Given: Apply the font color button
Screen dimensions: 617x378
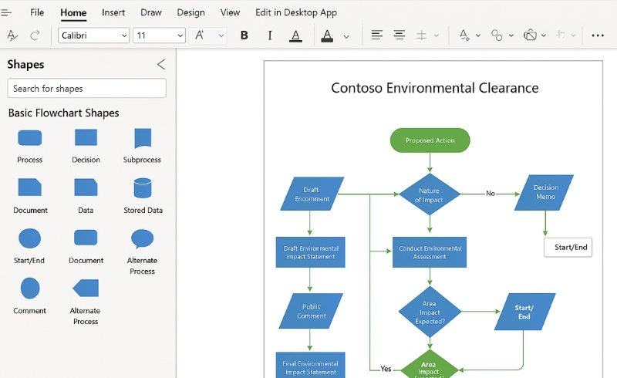Looking at the screenshot, I should (327, 35).
